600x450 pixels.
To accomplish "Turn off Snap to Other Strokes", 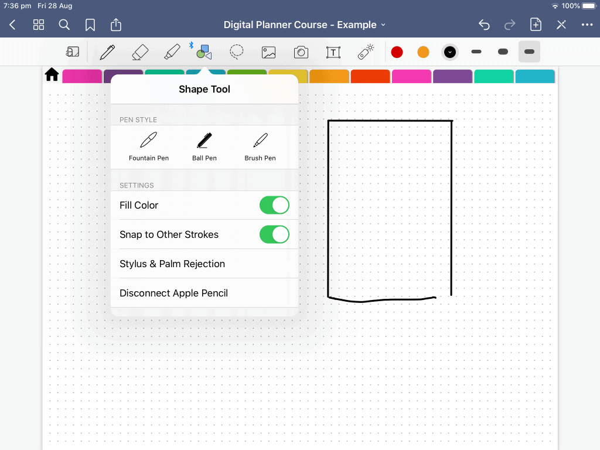I will pyautogui.click(x=274, y=234).
